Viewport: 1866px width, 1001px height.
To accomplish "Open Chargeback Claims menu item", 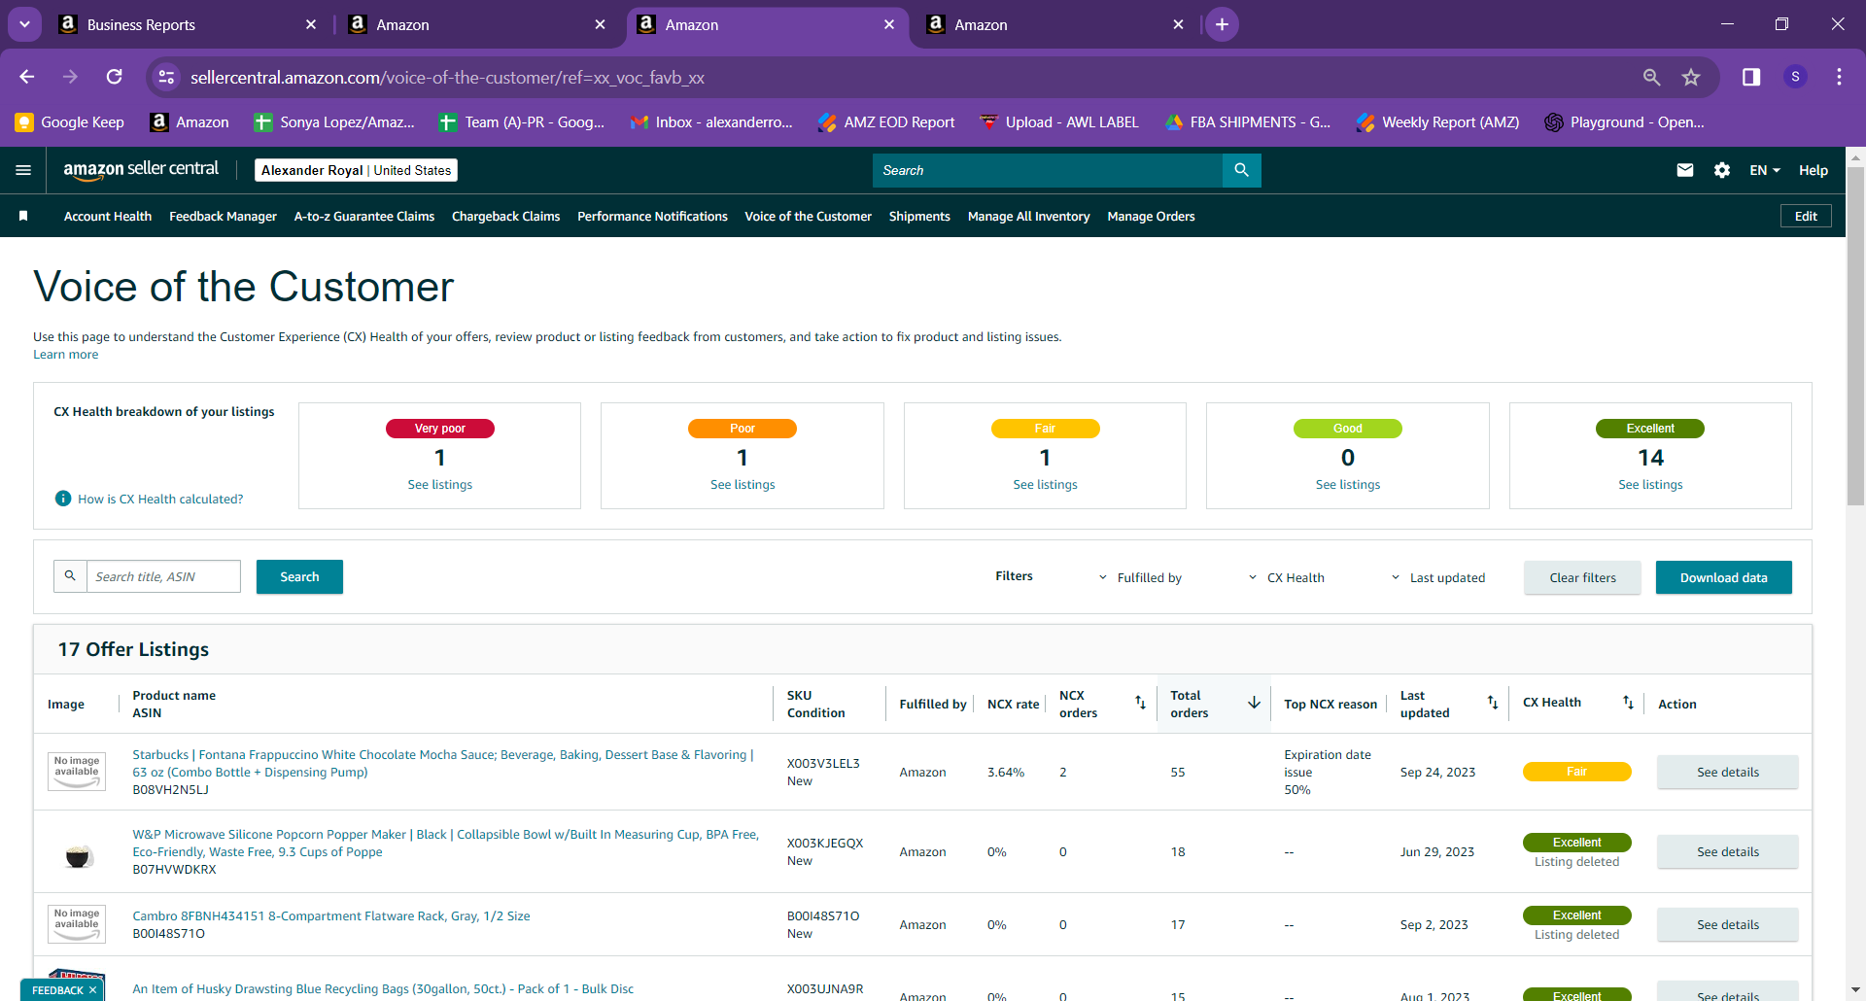I will [x=505, y=216].
